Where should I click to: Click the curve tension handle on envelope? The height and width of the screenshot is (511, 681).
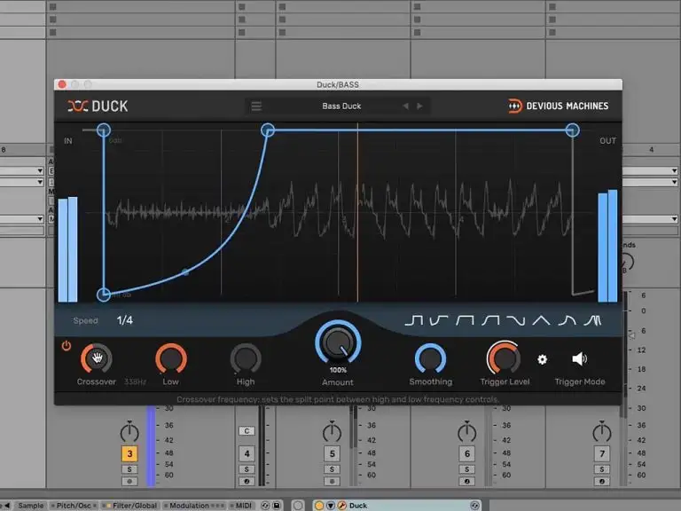coord(185,272)
